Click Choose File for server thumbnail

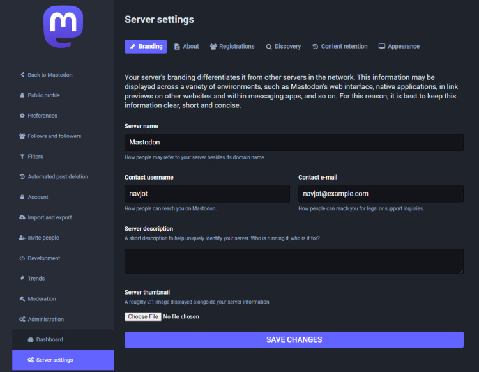tap(143, 316)
